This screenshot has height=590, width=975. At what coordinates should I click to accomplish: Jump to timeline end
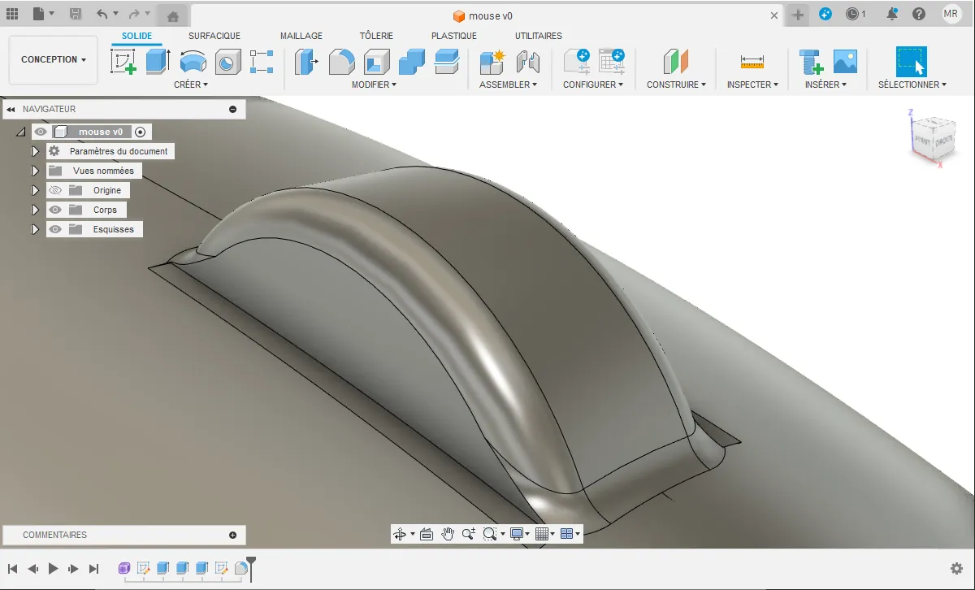click(94, 569)
